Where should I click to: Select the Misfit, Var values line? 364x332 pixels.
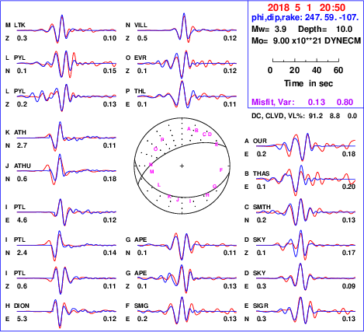tap(302, 102)
